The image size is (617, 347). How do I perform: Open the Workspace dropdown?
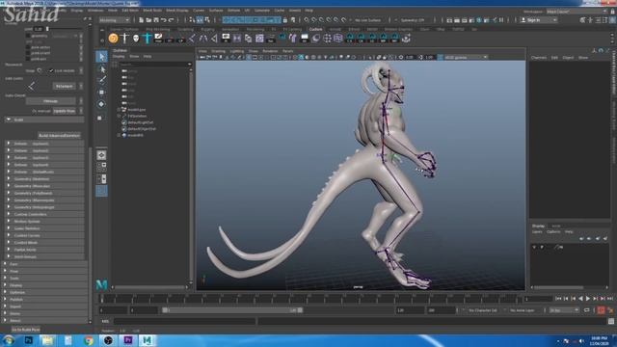[577, 12]
